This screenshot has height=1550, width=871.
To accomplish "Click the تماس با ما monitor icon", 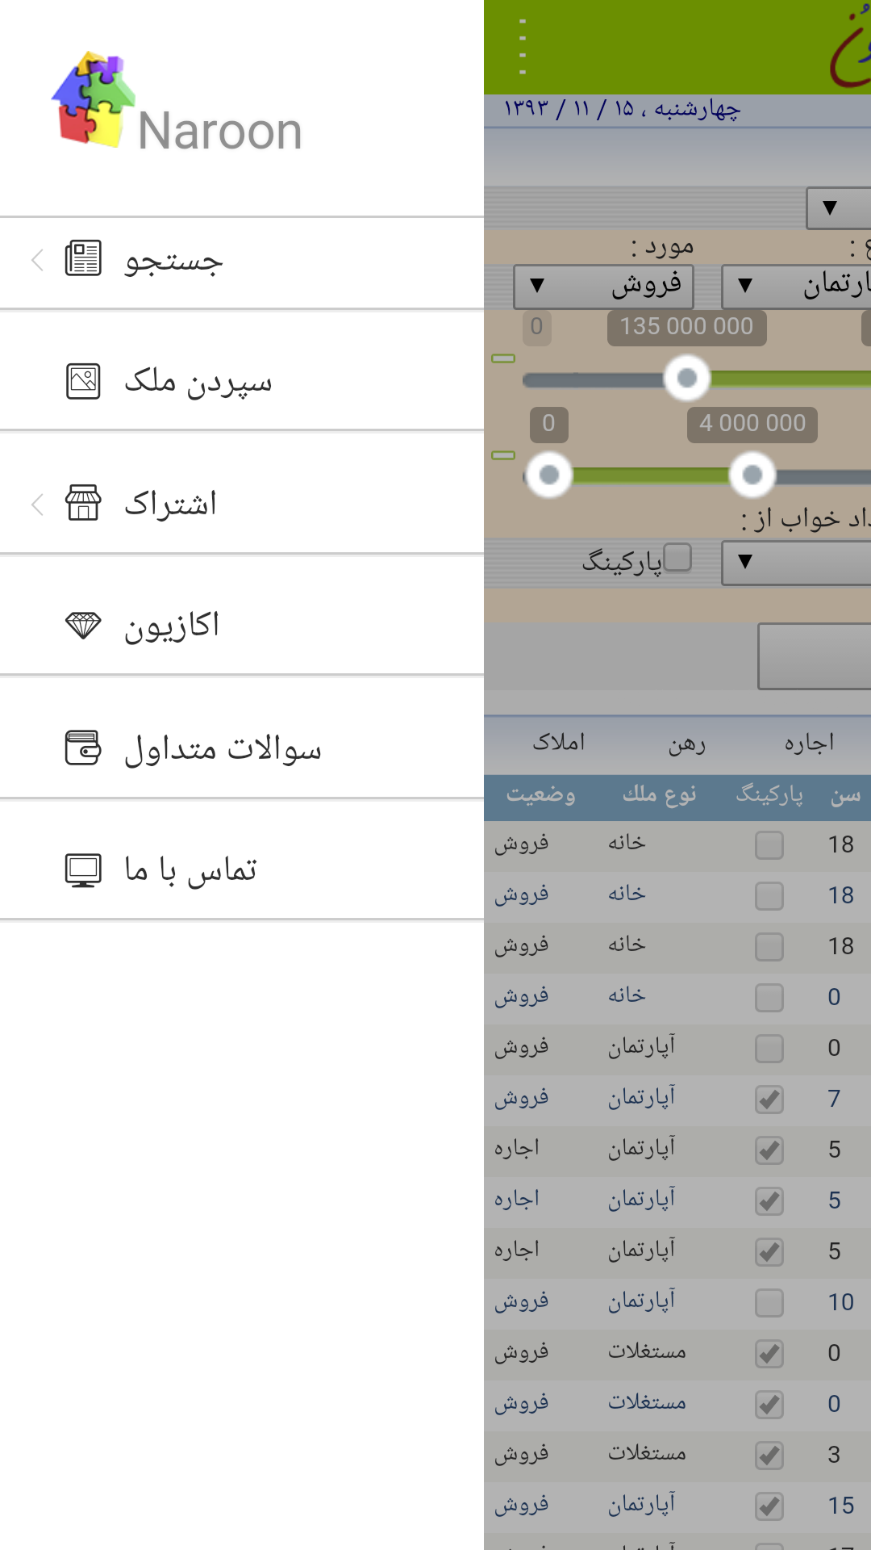I will pos(82,869).
